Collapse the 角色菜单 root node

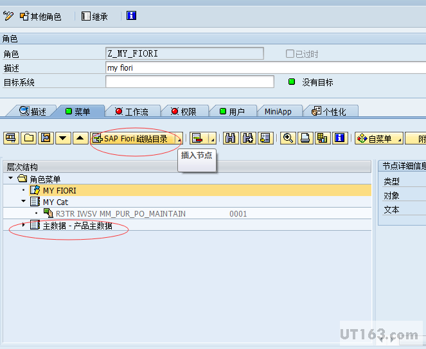(x=10, y=178)
